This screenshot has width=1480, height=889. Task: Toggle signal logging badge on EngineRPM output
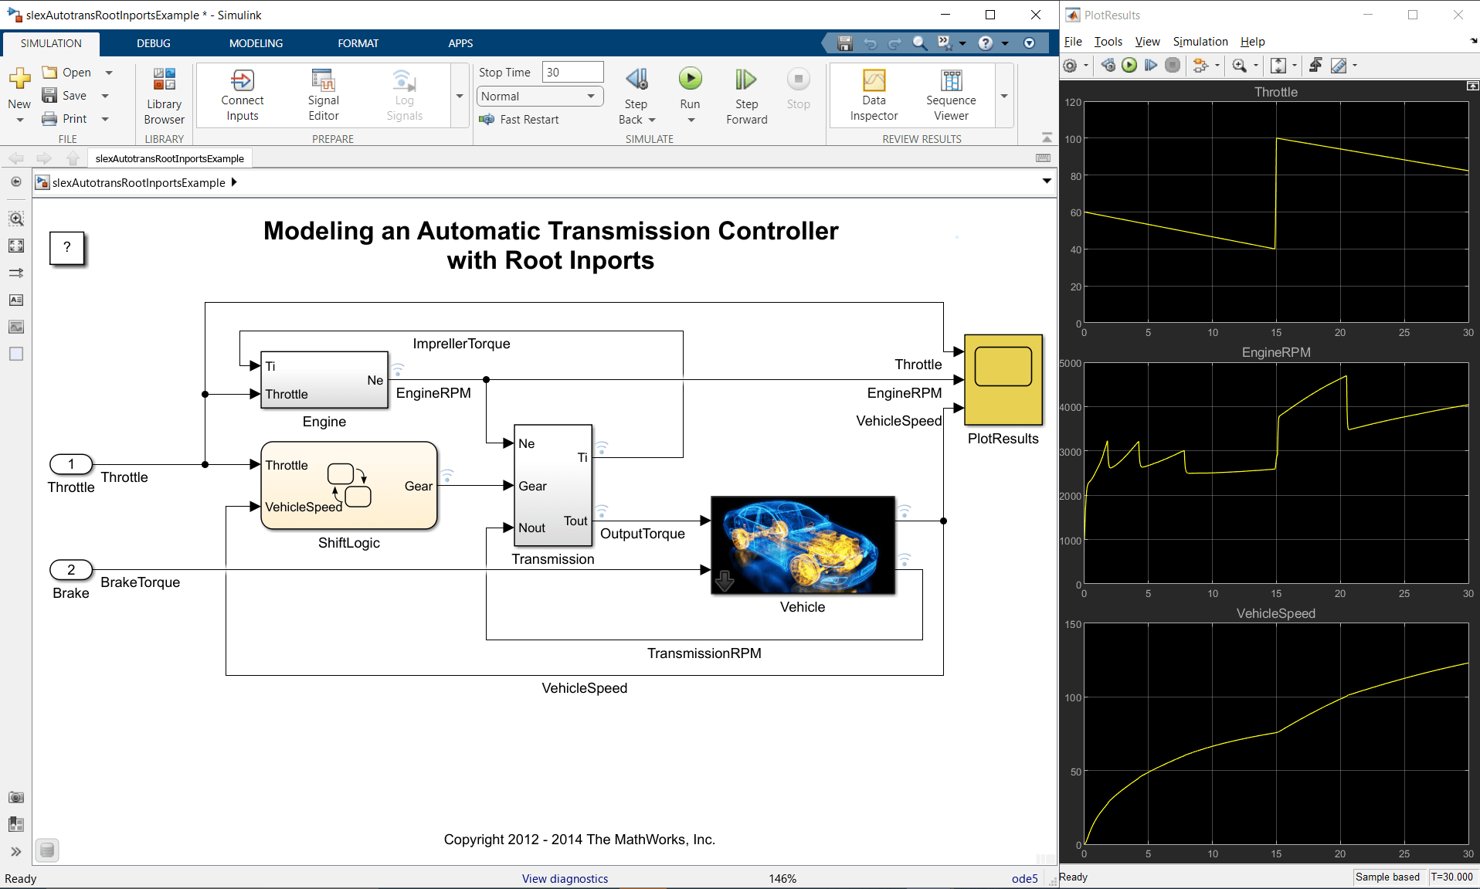click(x=398, y=369)
